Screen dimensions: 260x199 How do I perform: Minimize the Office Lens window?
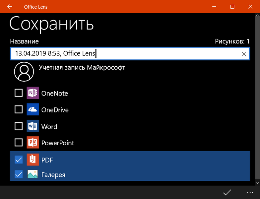pos(214,7)
